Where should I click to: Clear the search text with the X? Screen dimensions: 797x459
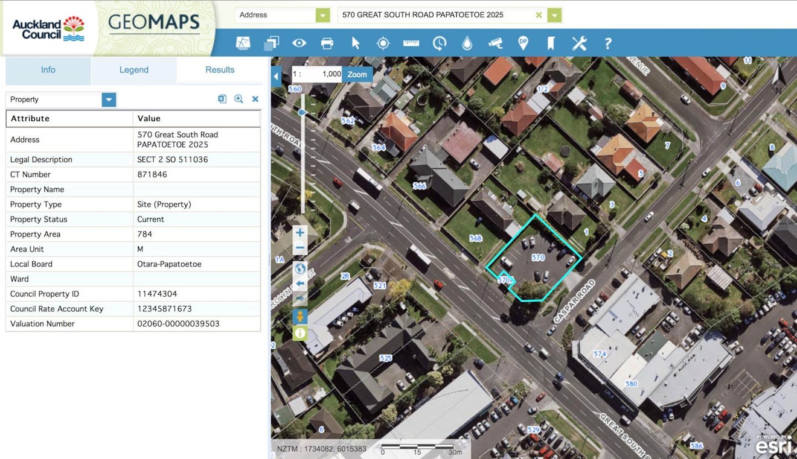pos(539,15)
